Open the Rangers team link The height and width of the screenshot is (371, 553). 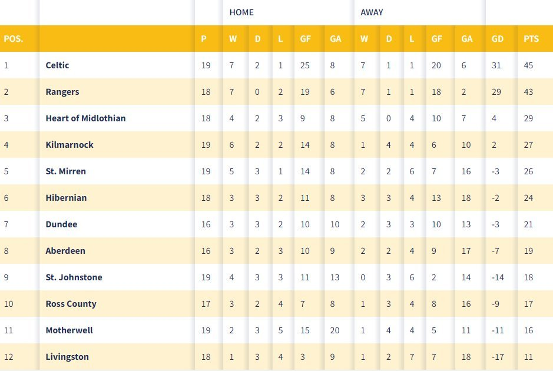pos(62,92)
